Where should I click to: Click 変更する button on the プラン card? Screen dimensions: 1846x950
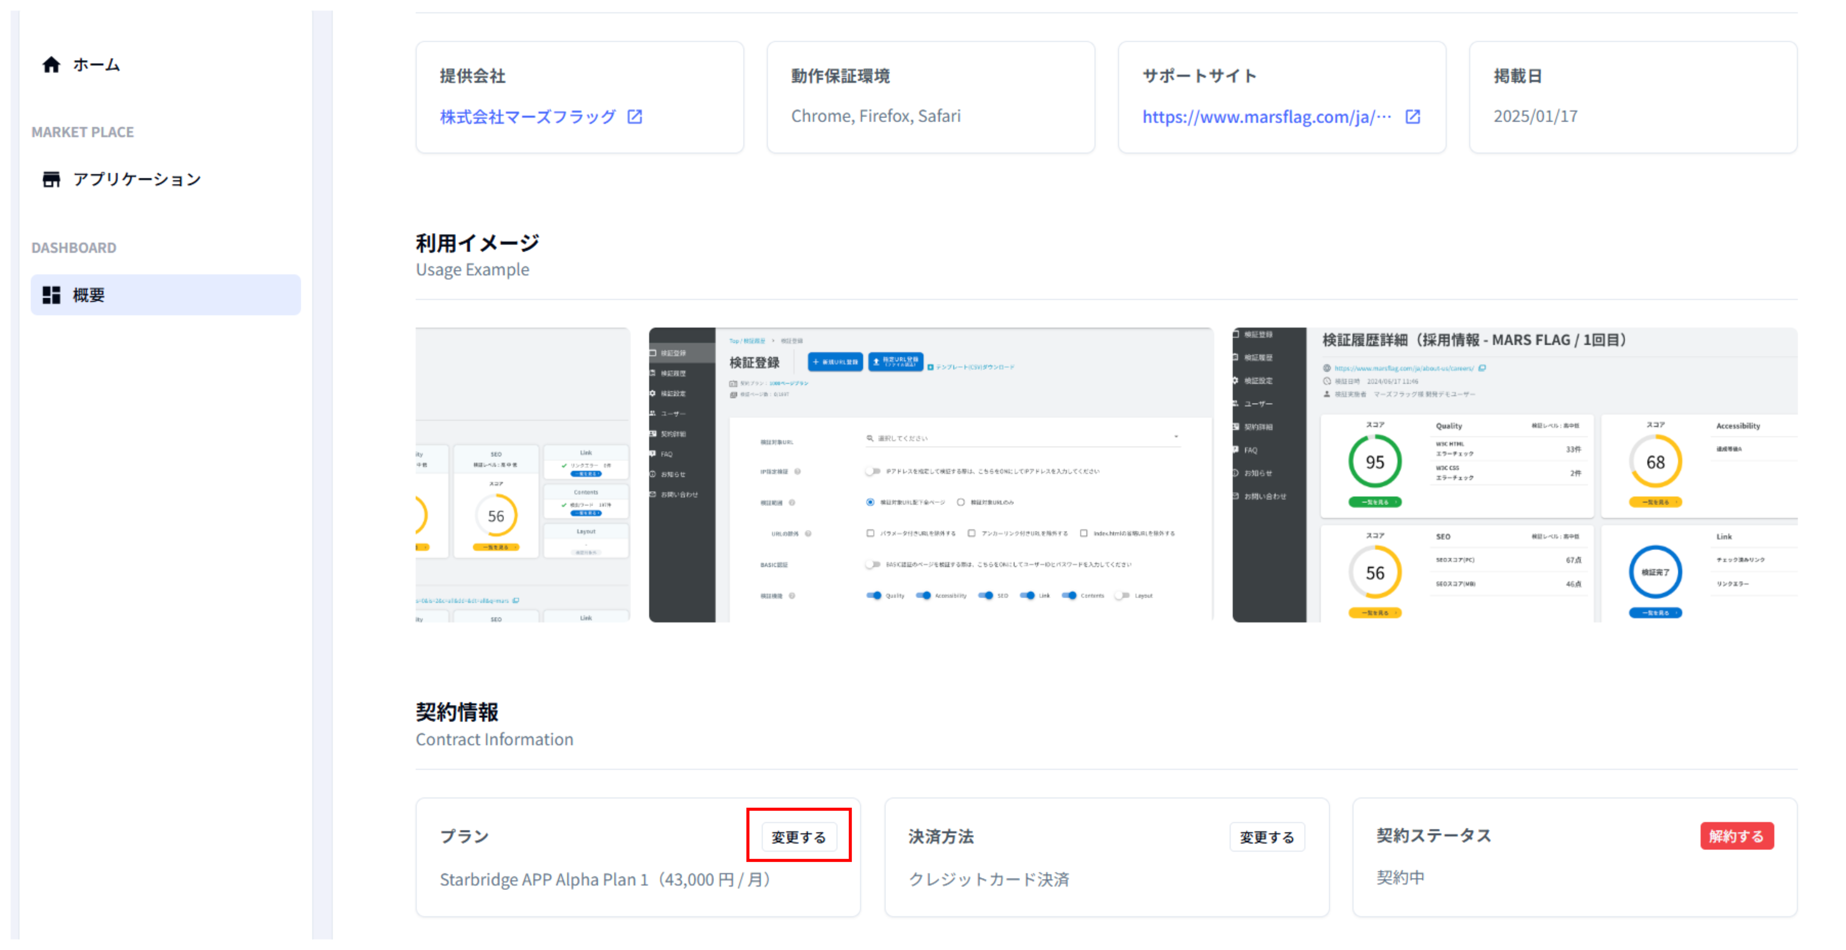coord(798,837)
